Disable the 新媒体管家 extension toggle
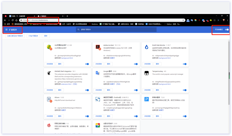The image size is (232, 136). tap(185, 116)
